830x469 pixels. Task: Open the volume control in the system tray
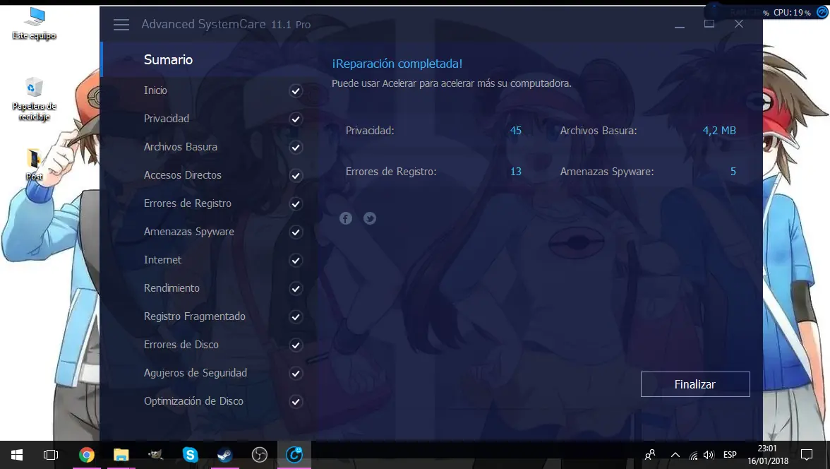[708, 454]
